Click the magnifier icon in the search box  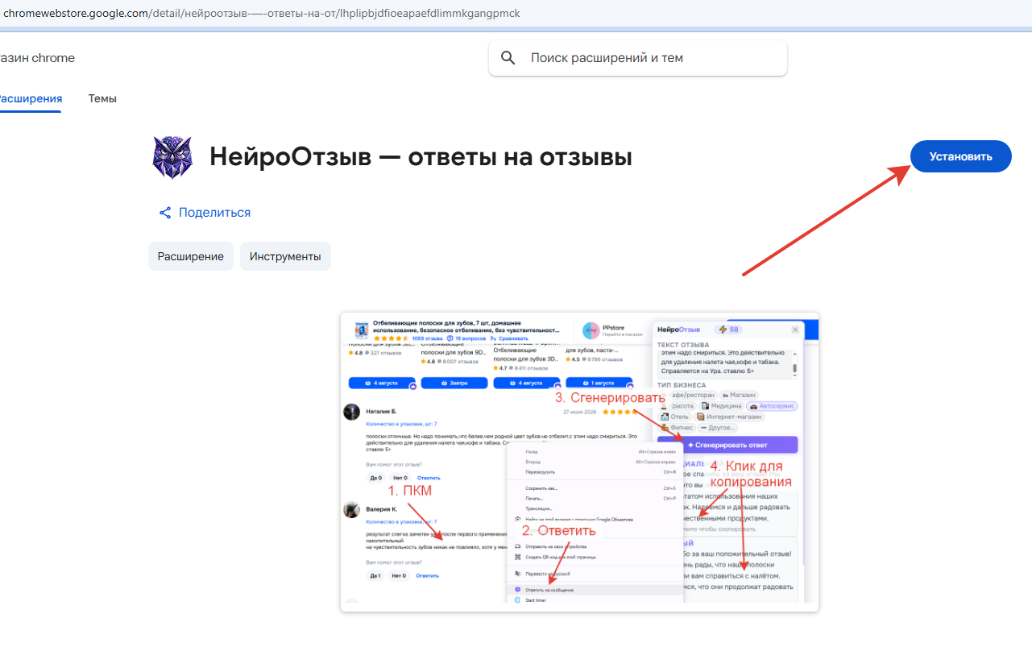click(508, 58)
